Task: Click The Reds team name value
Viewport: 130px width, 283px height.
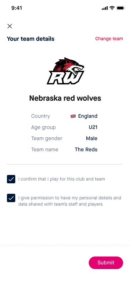Action: 86,150
